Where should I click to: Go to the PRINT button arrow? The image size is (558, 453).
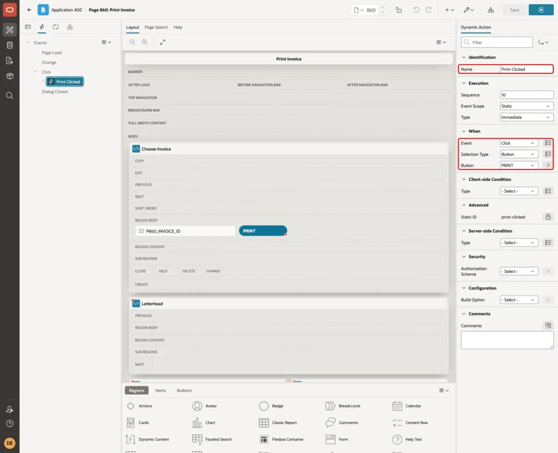click(x=548, y=166)
